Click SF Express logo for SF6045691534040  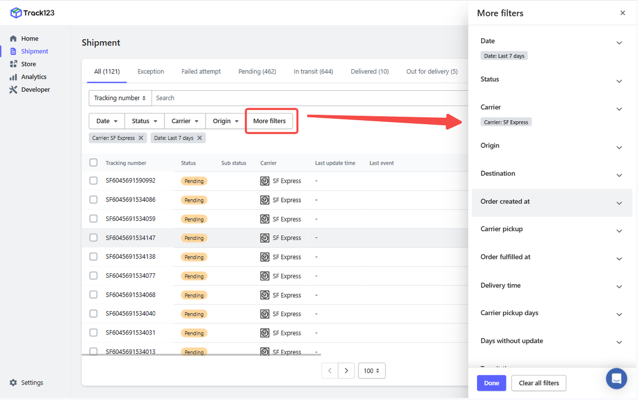coord(265,314)
